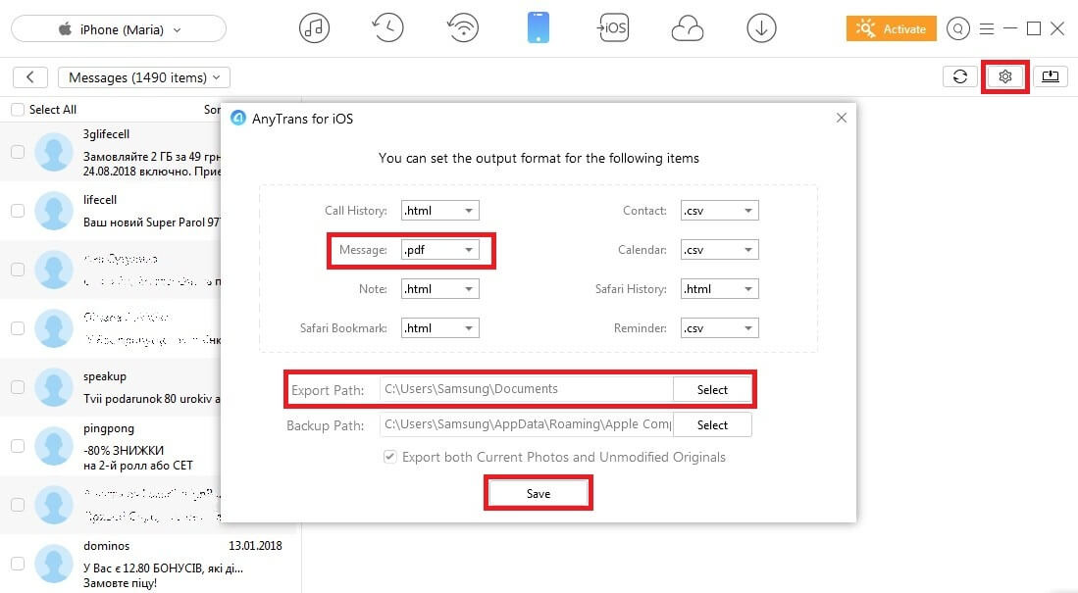Open the settings gear icon
Screen dimensions: 1078x593
coord(1005,76)
